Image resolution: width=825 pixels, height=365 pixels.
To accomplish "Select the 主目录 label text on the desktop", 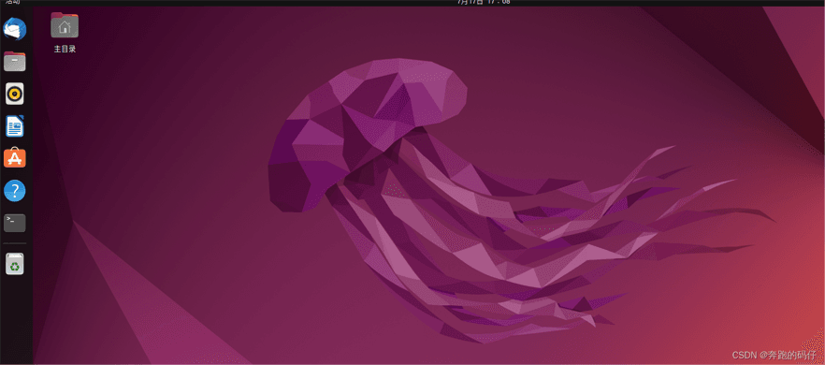I will pos(65,49).
